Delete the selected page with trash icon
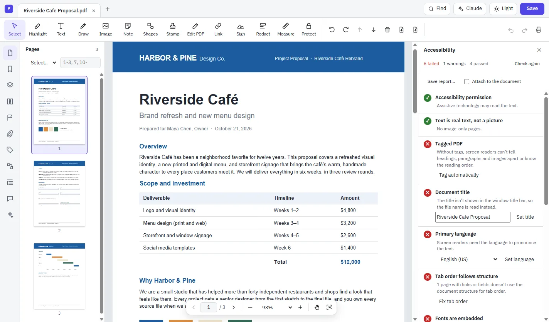 click(x=387, y=30)
